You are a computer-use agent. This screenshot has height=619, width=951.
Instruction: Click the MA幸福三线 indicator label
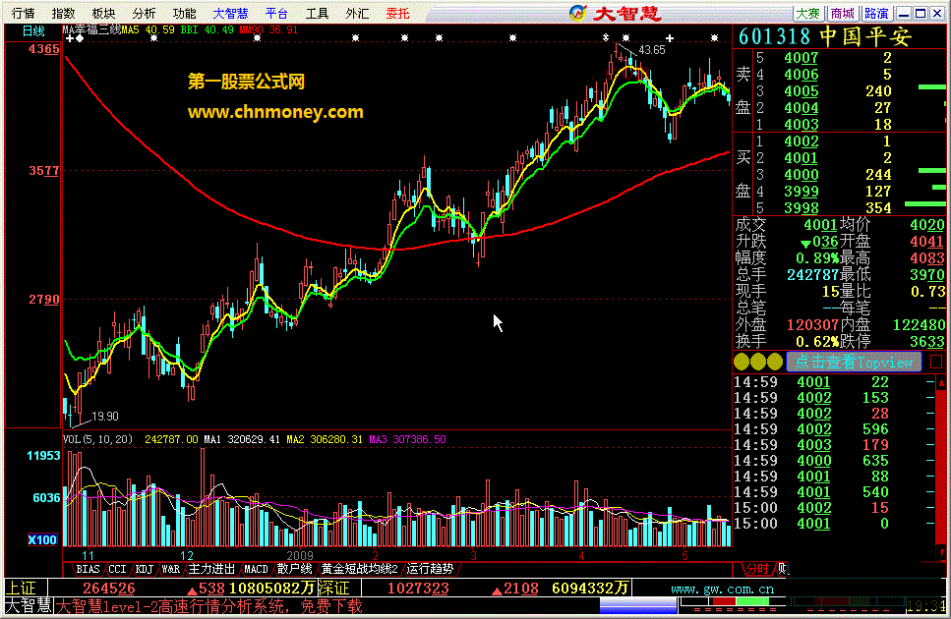pyautogui.click(x=91, y=29)
